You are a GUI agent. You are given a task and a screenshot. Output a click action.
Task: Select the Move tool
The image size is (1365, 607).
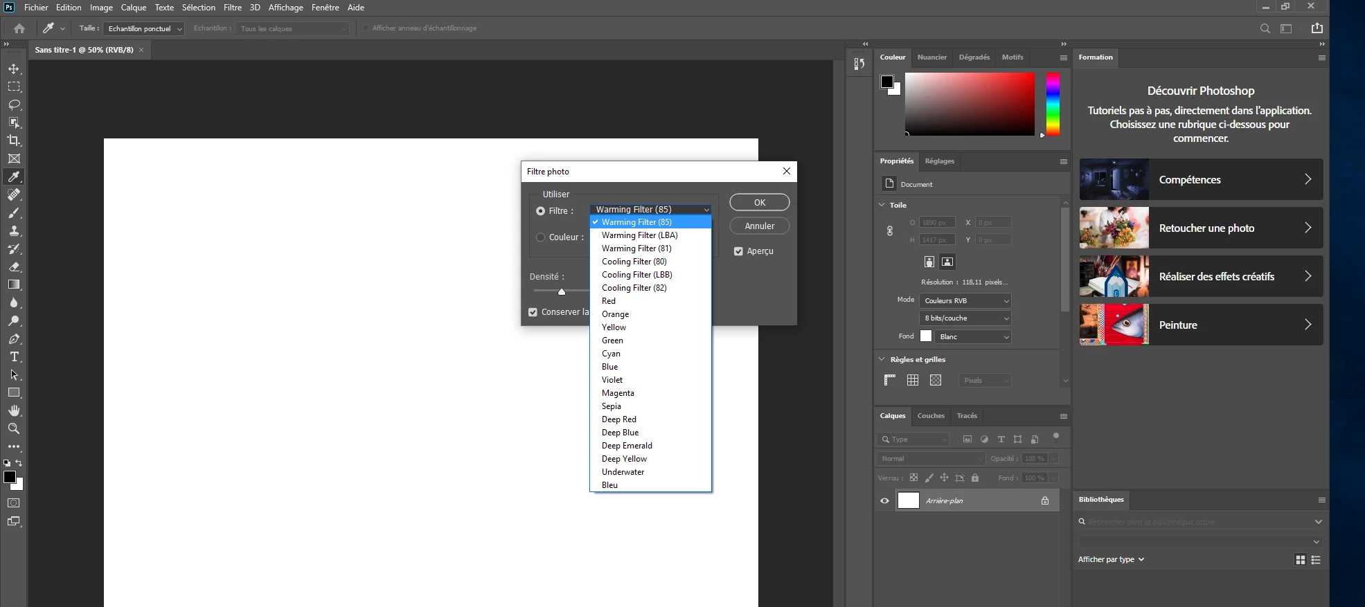[x=14, y=69]
